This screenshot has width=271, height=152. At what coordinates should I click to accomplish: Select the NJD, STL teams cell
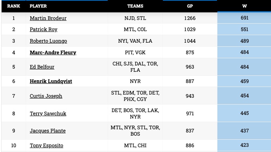click(135, 18)
